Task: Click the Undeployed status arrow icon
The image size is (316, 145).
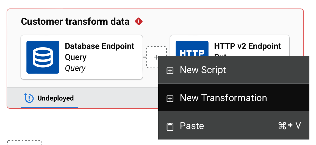Action: (29, 98)
